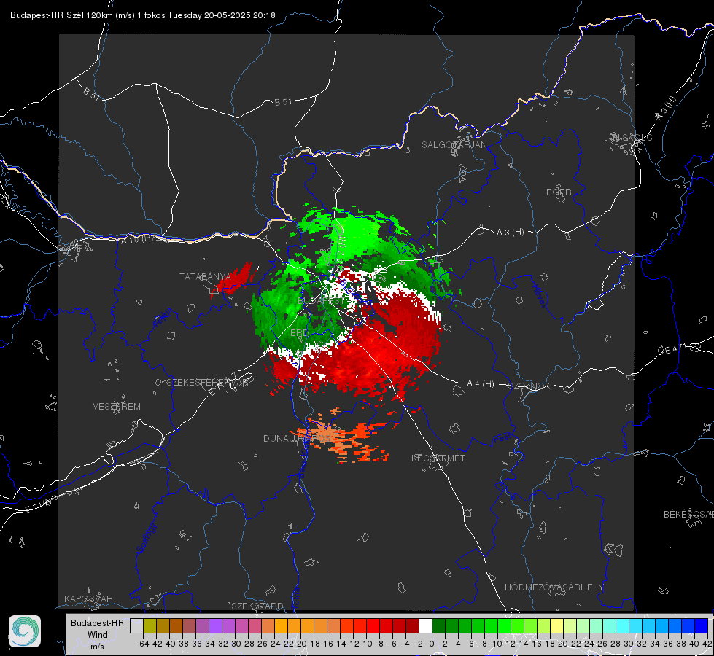Select the EGER city label
The image size is (714, 656).
pos(559,192)
